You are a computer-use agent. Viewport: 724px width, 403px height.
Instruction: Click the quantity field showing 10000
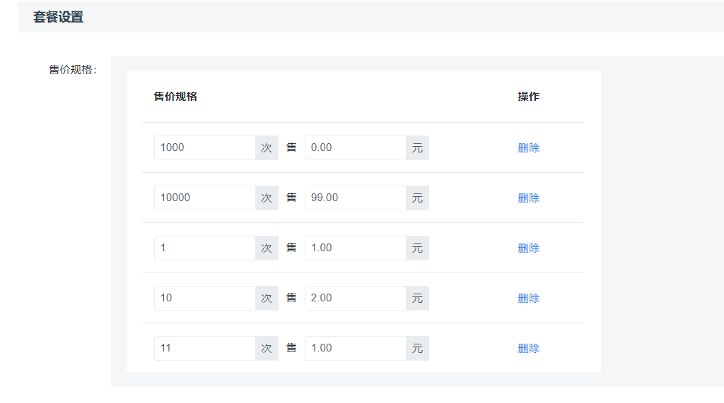204,198
